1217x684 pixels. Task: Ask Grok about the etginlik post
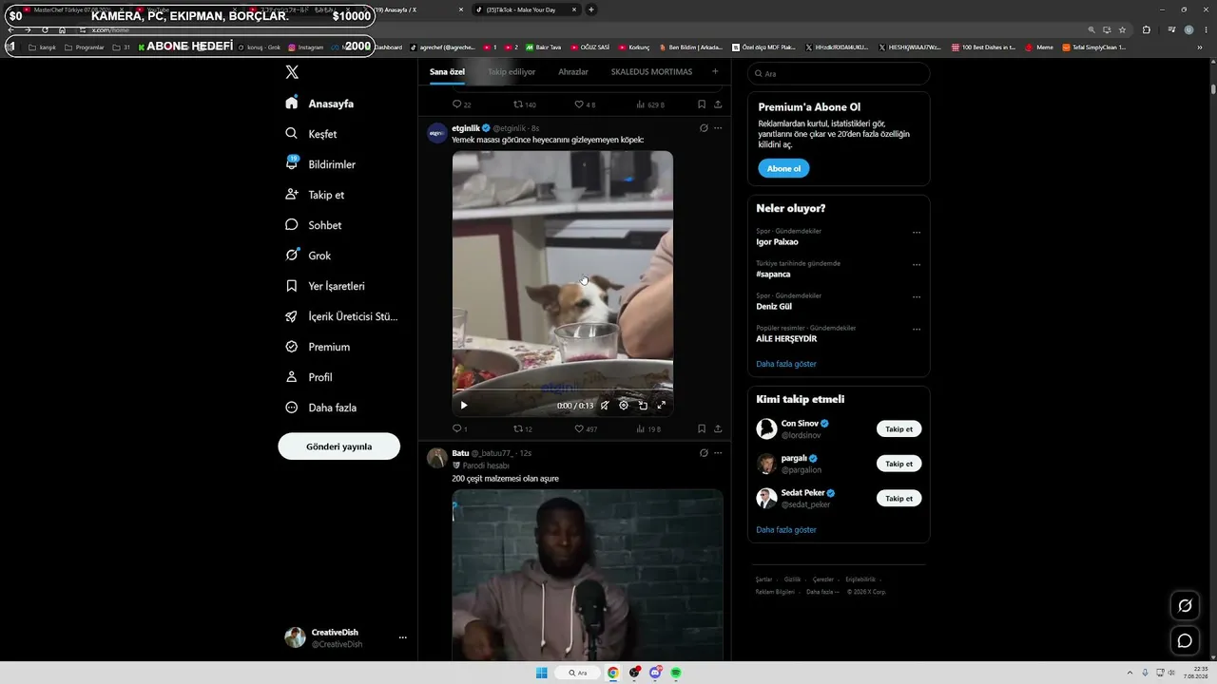pos(704,128)
